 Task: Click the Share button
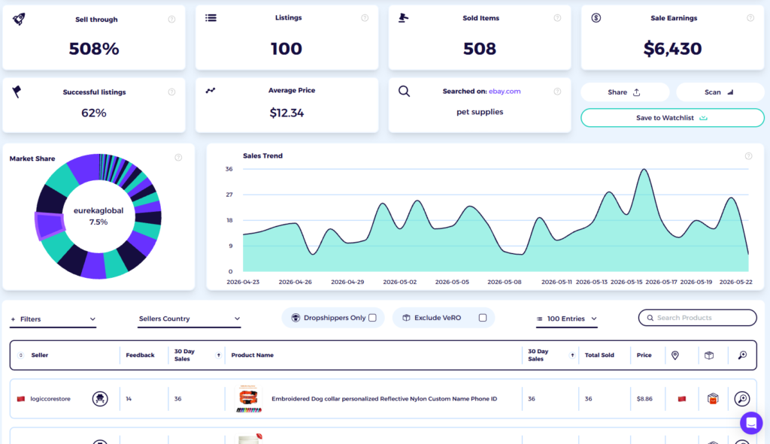(625, 92)
